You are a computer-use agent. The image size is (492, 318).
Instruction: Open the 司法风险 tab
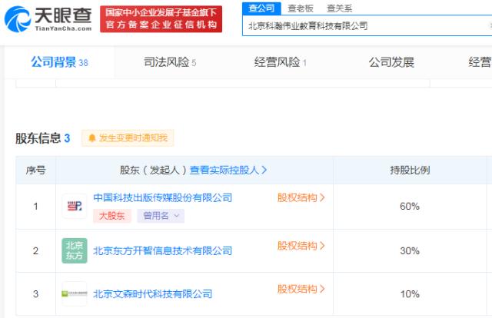(x=170, y=62)
